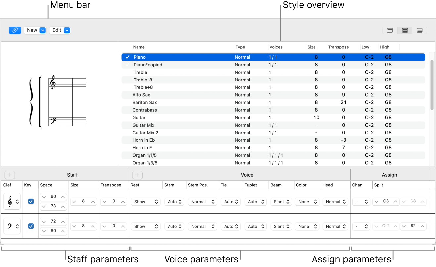436x267 pixels.
Task: Decrease the treble staff lower space value 73
Action: (x=44, y=206)
